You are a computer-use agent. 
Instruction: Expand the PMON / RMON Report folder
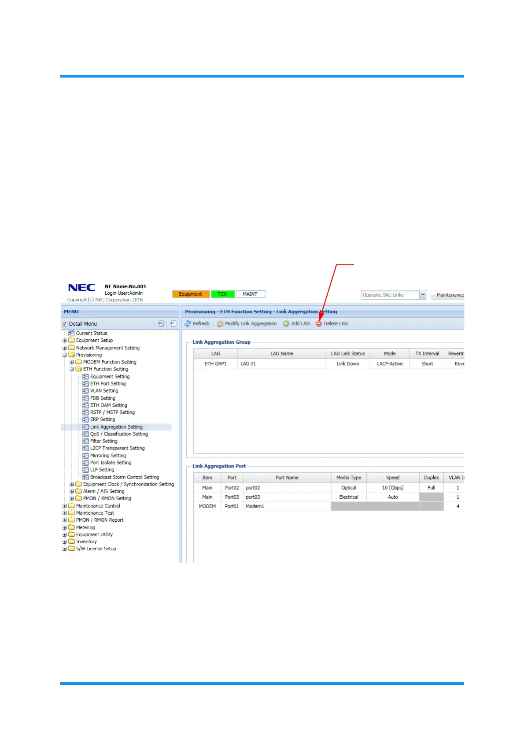(x=65, y=520)
